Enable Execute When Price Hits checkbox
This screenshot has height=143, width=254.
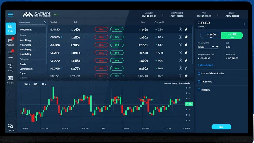point(199,73)
